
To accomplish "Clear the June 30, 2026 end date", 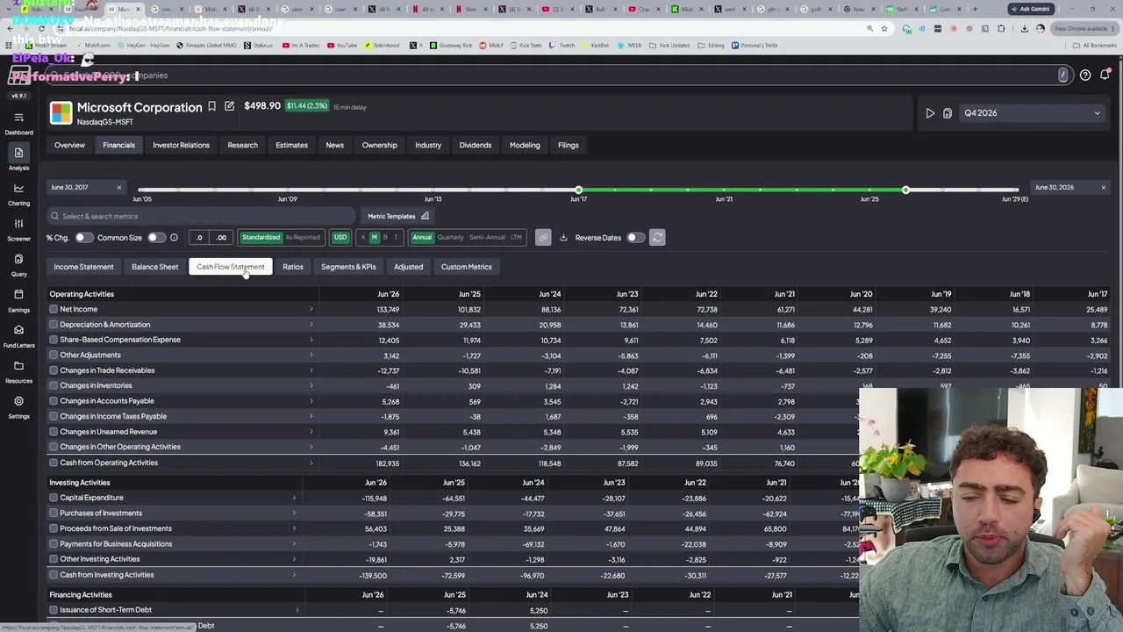I will coord(1104,188).
